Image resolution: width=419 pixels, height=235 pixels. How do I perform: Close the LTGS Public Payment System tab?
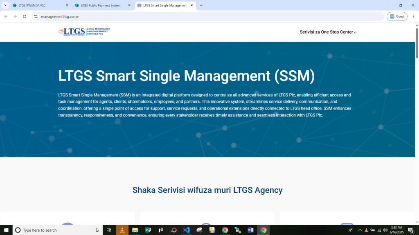click(x=129, y=5)
